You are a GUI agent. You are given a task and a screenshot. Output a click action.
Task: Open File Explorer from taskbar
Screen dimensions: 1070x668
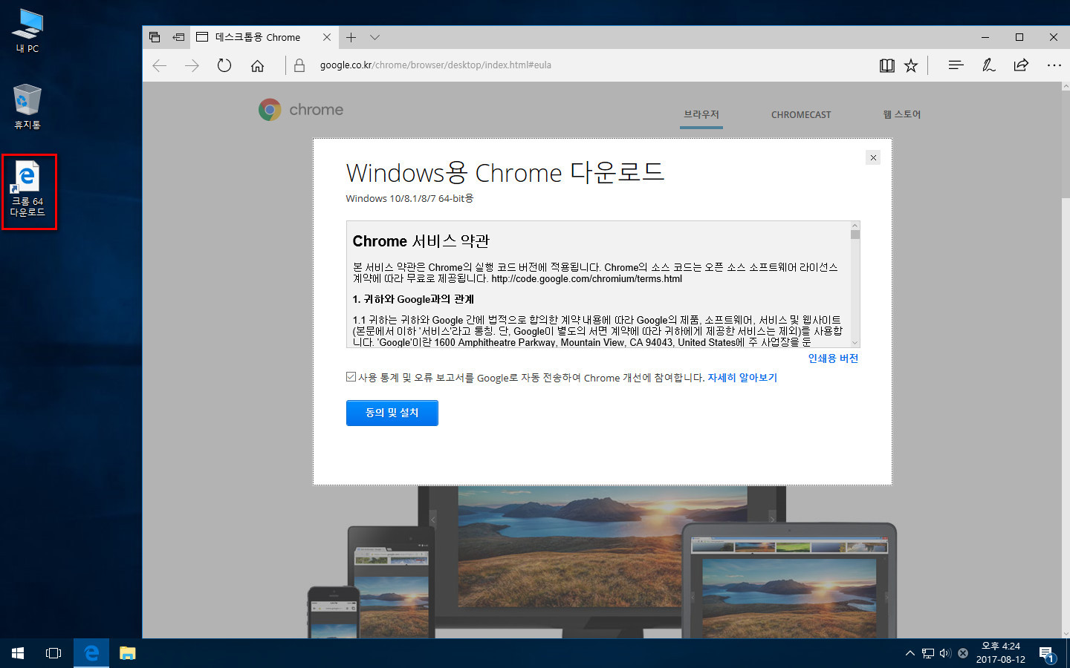coord(128,653)
